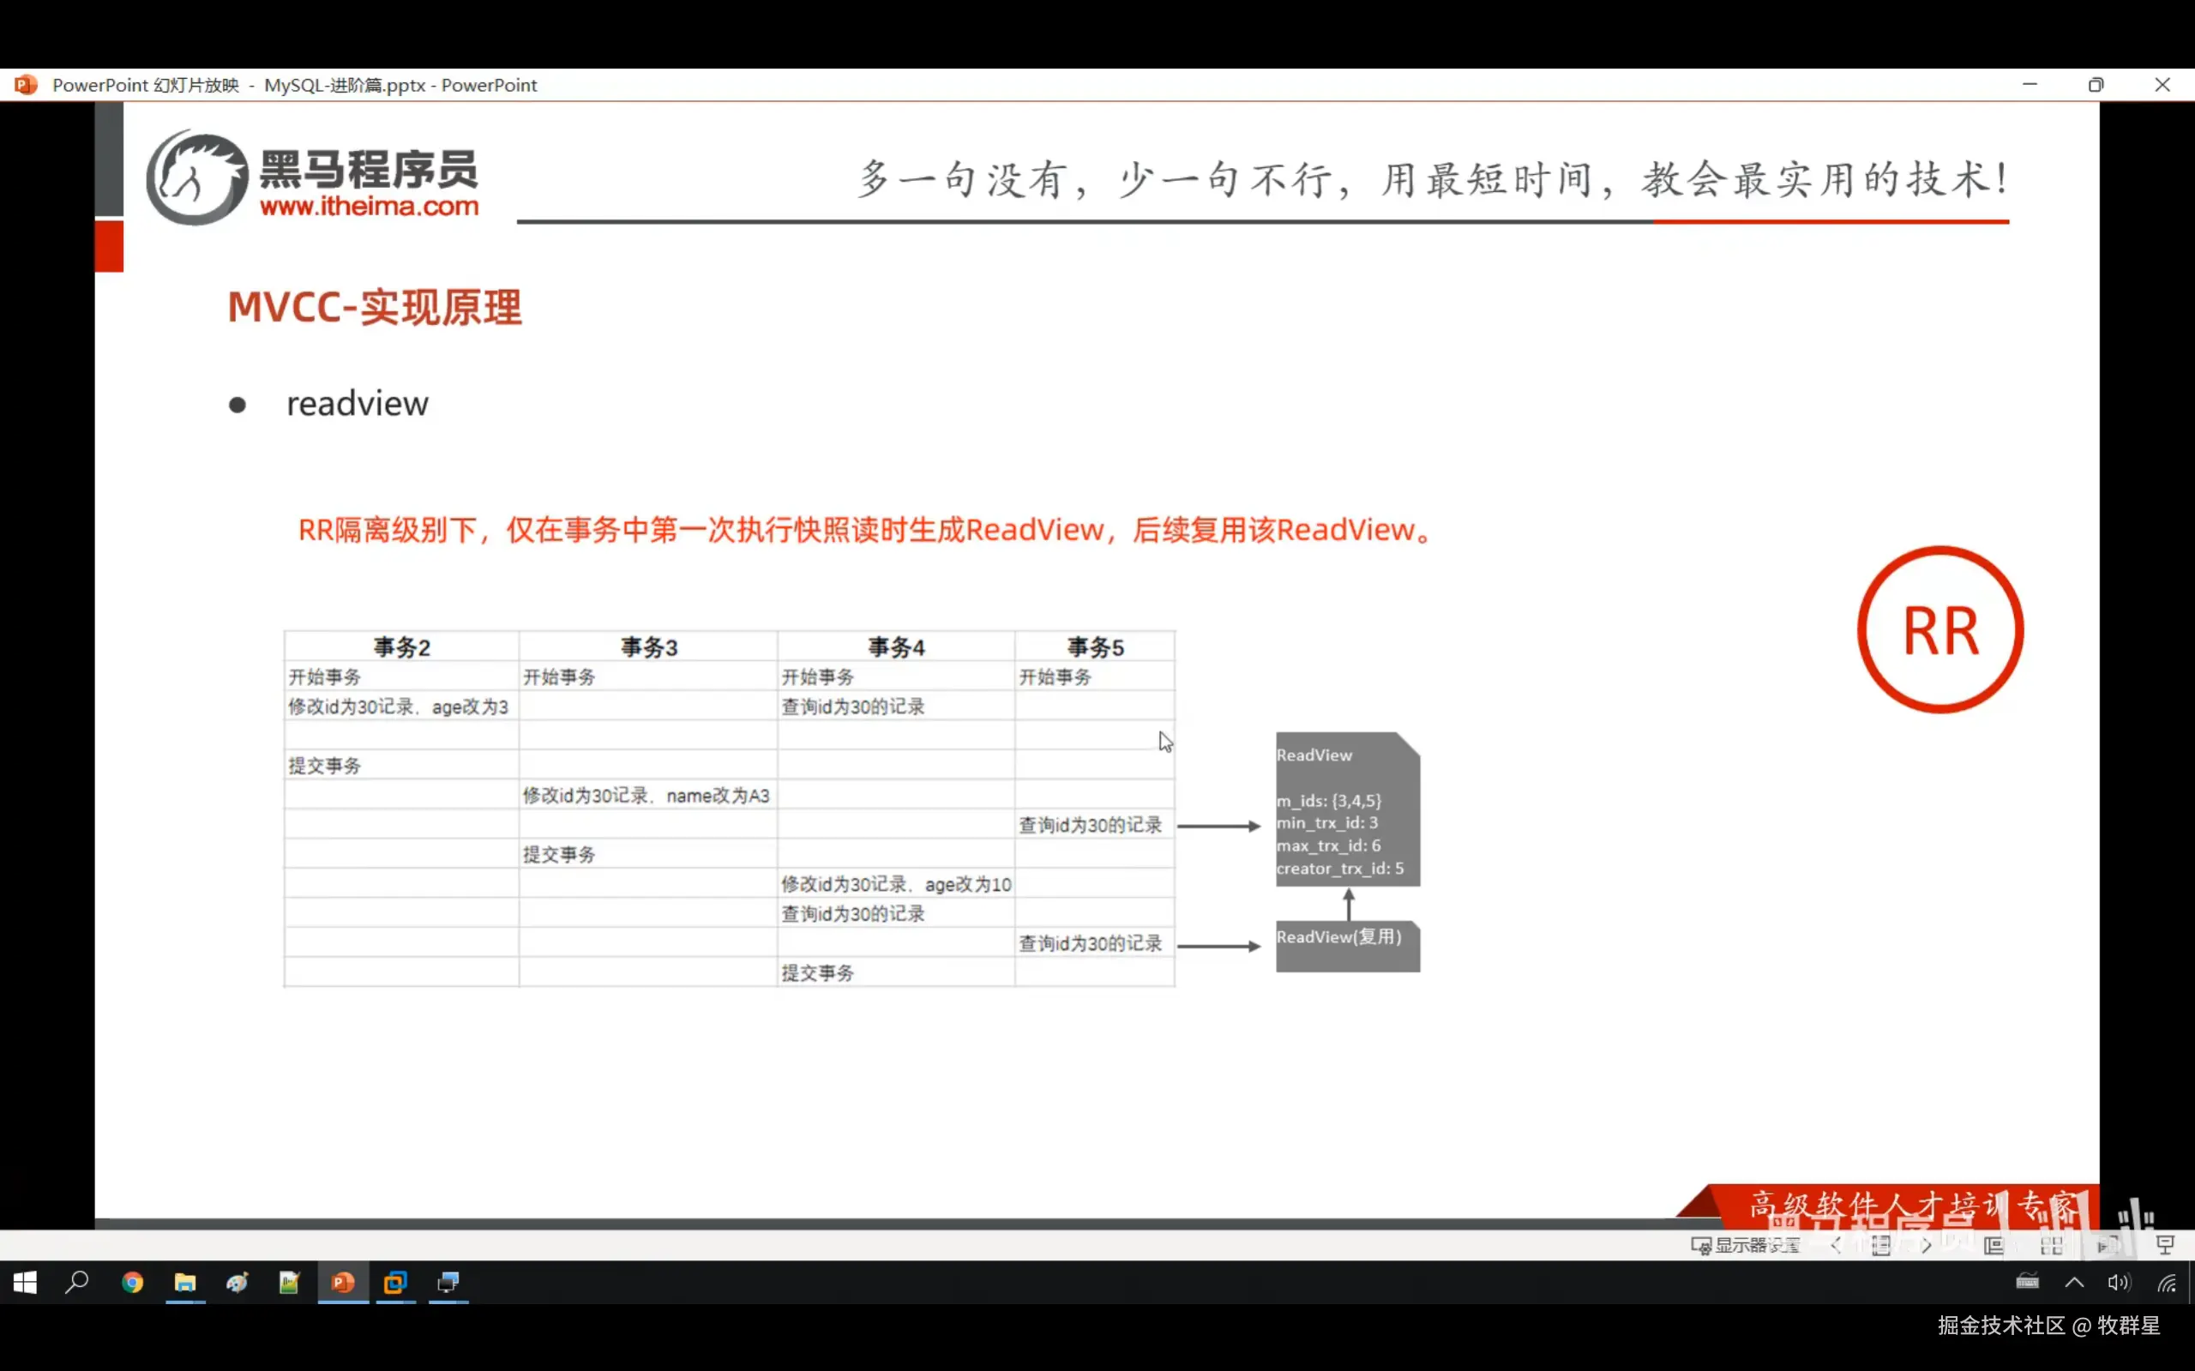Click PowerPoint icon in title bar
2195x1371 pixels.
pyautogui.click(x=26, y=84)
